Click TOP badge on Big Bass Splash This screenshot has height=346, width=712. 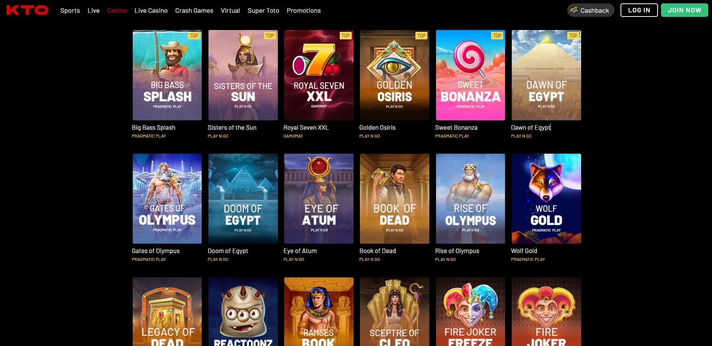pos(194,36)
